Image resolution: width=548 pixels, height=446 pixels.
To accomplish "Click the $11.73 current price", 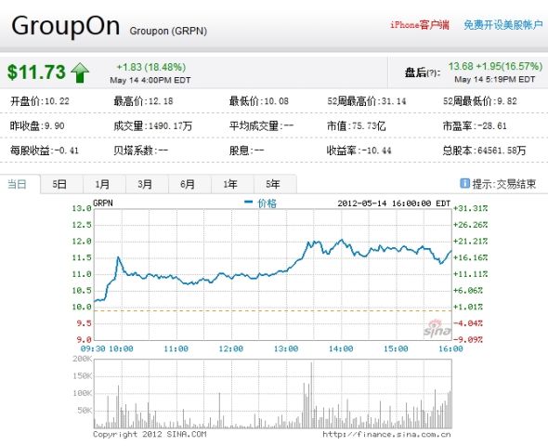I will (x=36, y=72).
